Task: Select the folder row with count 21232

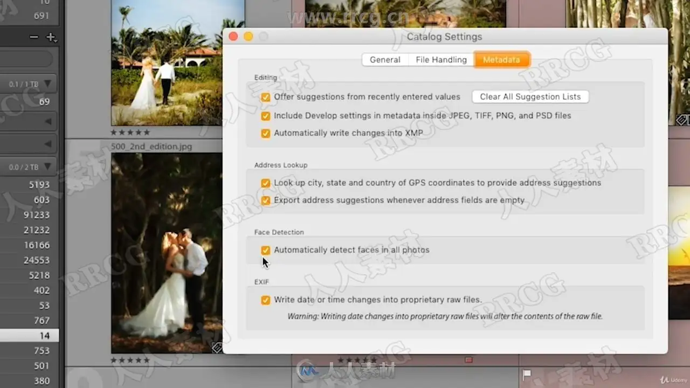Action: (x=29, y=230)
